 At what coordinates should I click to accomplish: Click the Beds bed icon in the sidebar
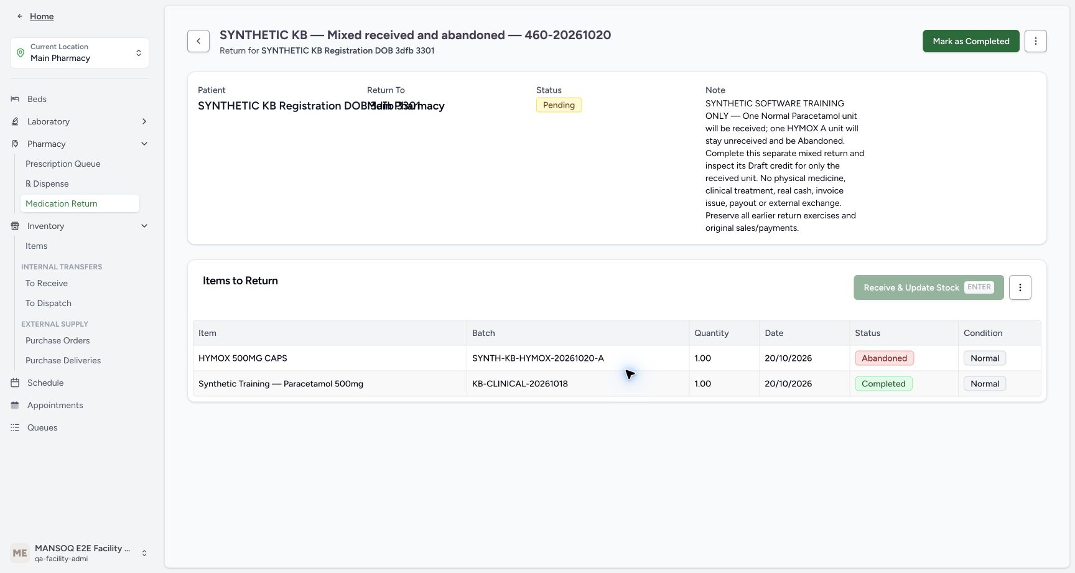tap(15, 99)
